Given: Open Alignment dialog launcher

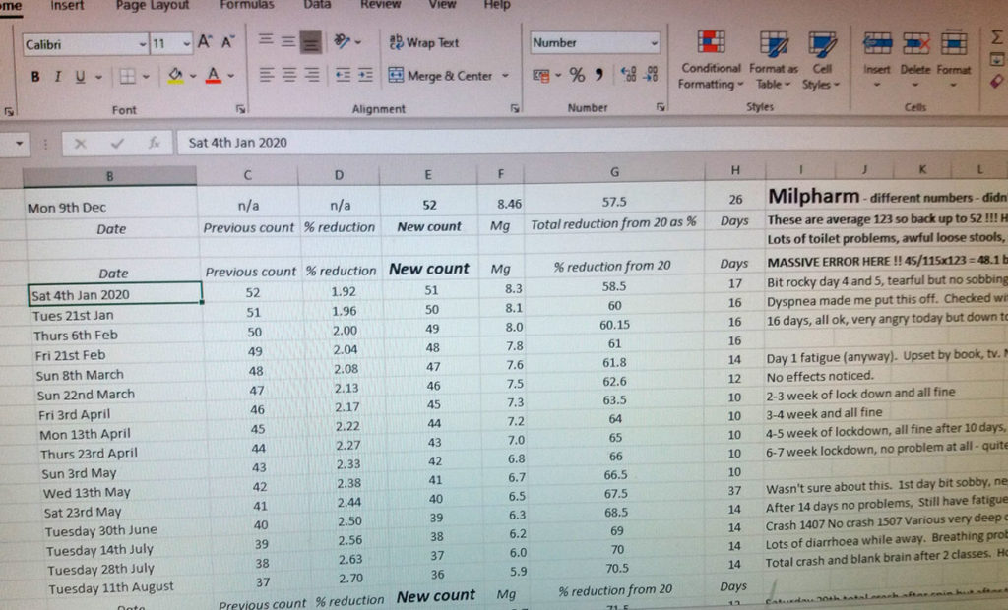Looking at the screenshot, I should (514, 108).
